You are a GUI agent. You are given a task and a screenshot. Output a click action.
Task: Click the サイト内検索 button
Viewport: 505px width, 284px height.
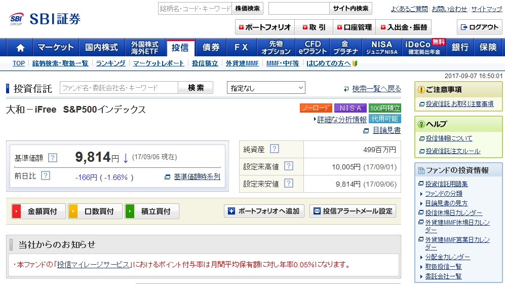point(351,9)
